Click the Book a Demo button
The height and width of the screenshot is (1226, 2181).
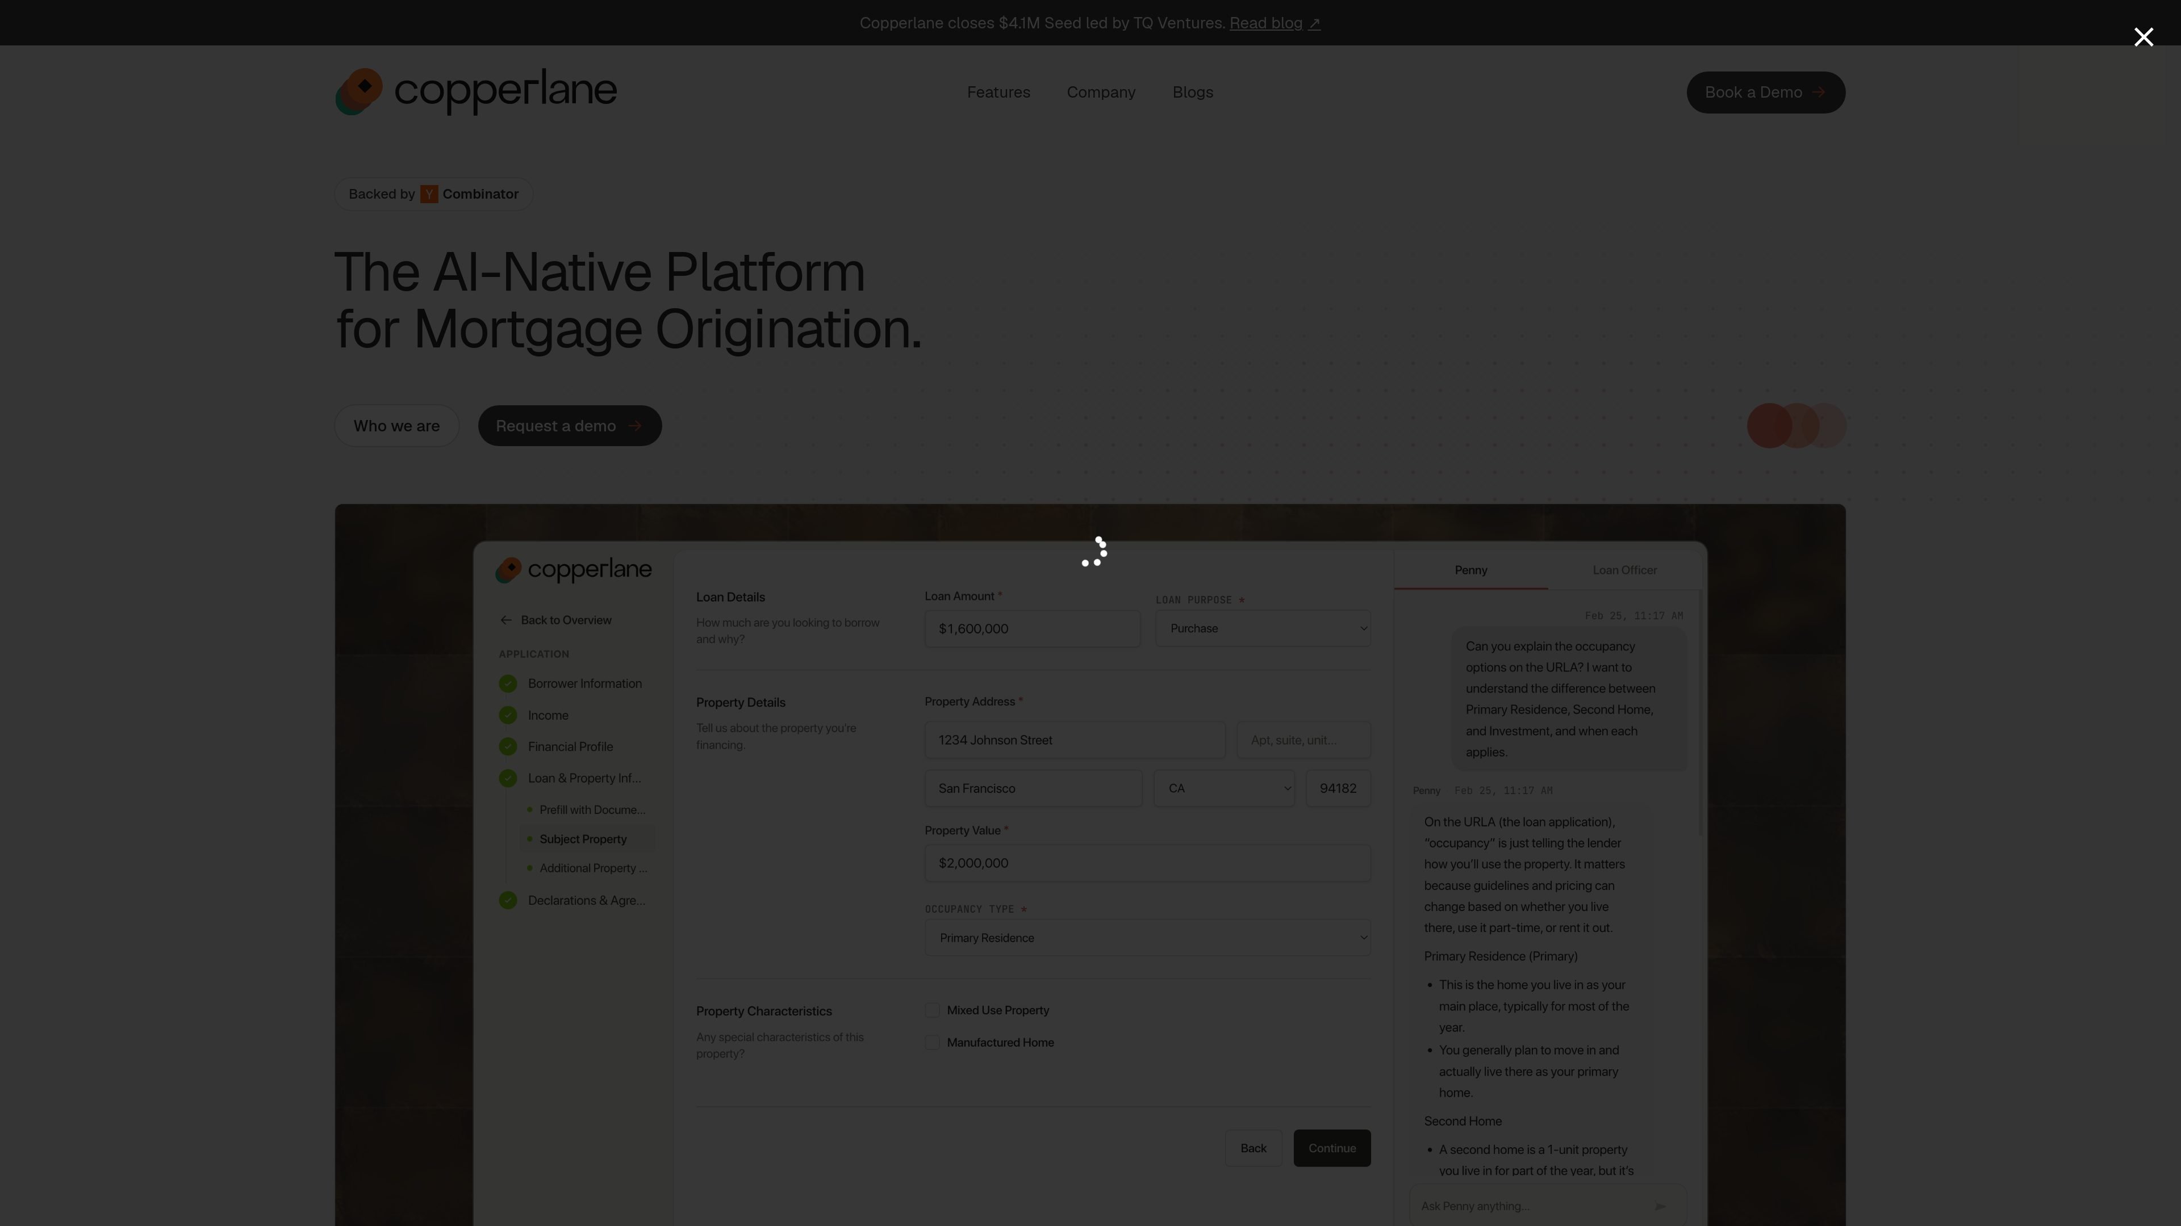coord(1765,92)
